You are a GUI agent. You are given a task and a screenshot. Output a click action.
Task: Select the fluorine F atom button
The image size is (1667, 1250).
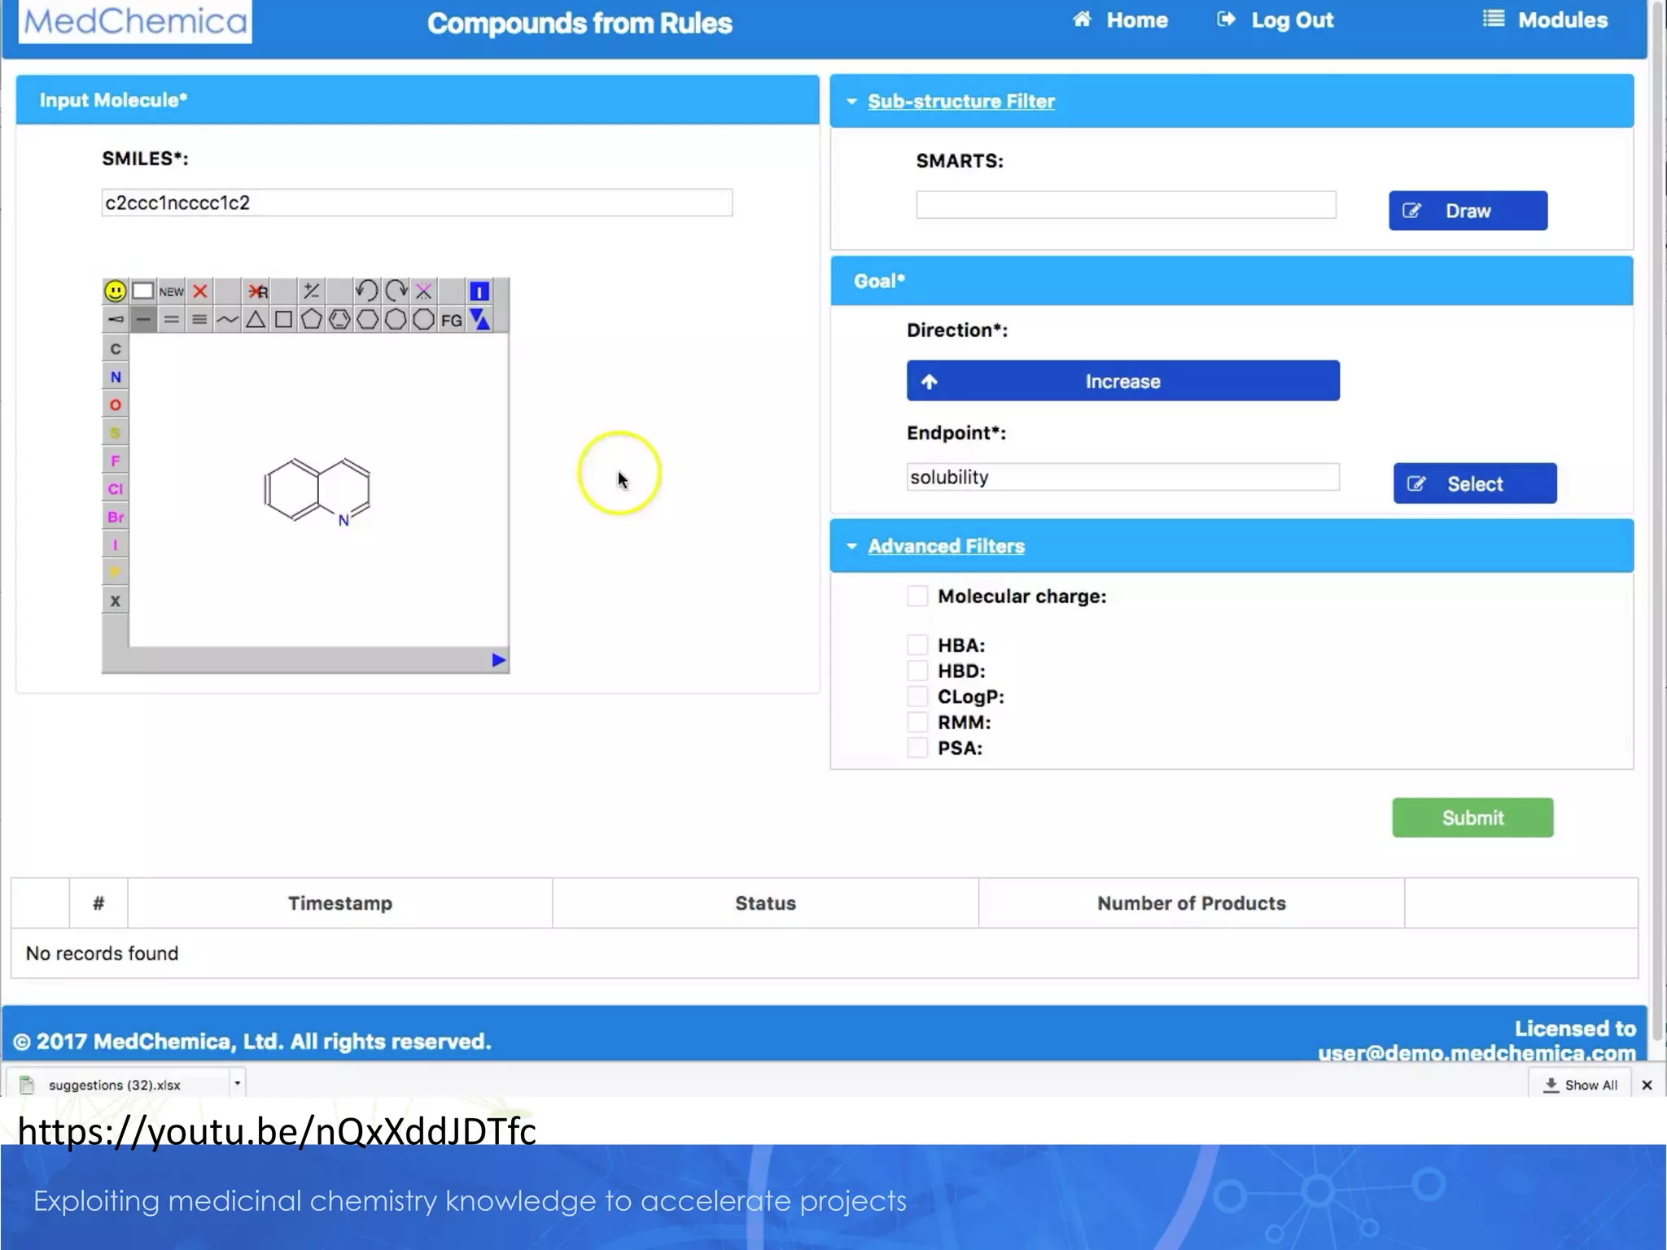click(116, 461)
